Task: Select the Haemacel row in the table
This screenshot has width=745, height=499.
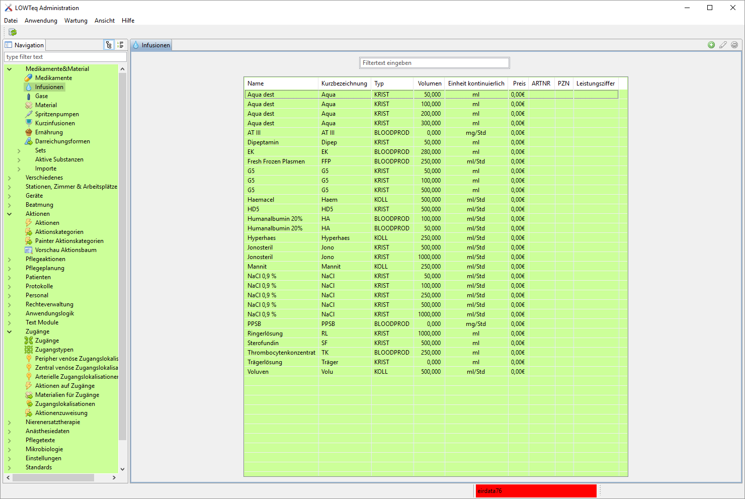Action: [280, 199]
